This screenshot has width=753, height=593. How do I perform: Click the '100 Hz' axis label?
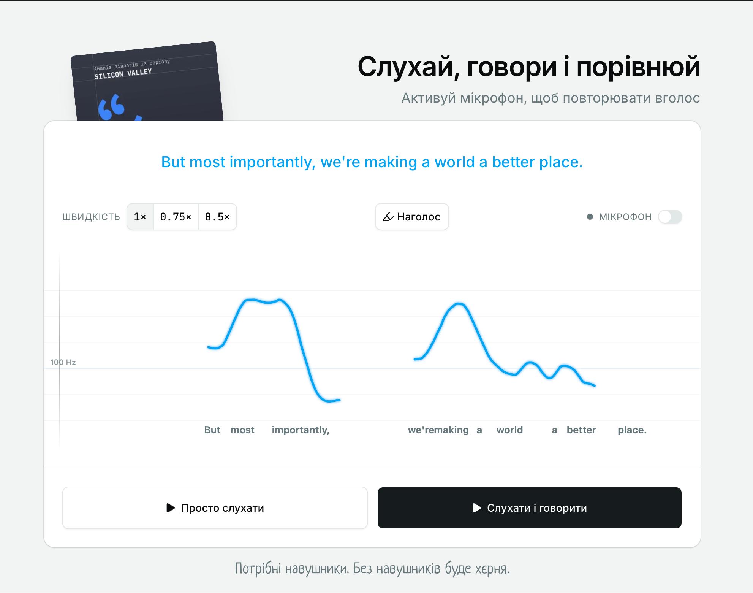[x=63, y=362]
